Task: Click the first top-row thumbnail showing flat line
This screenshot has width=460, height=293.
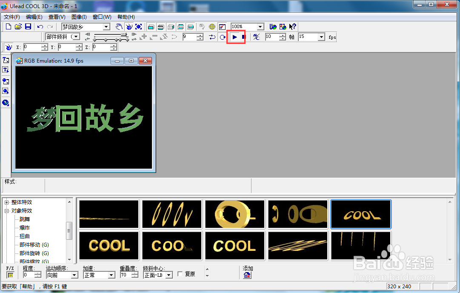Action: [109, 214]
